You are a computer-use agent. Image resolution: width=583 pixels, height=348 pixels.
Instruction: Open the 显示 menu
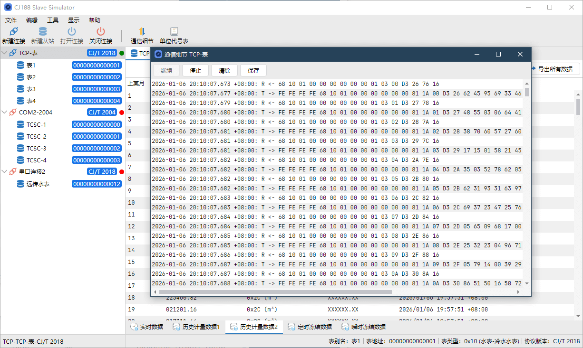(x=74, y=20)
